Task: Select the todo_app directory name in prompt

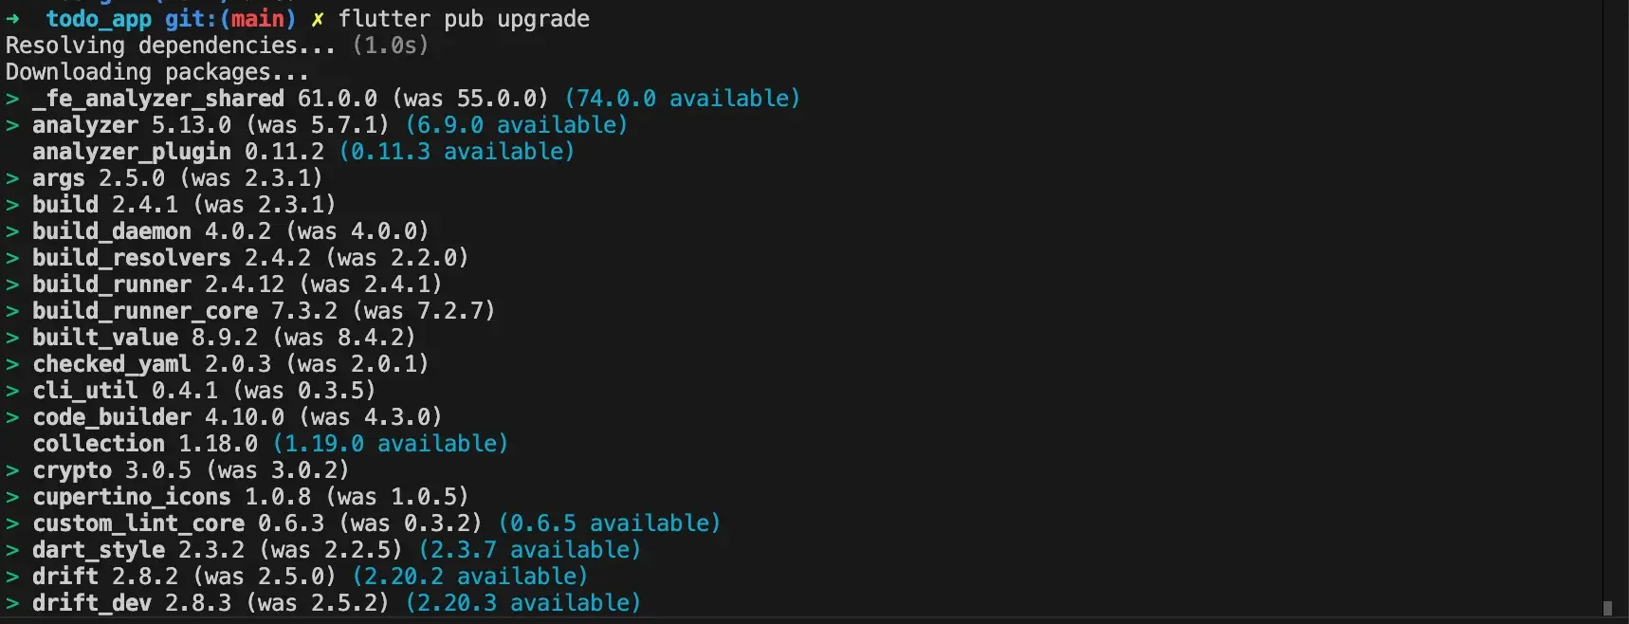Action: (x=99, y=20)
